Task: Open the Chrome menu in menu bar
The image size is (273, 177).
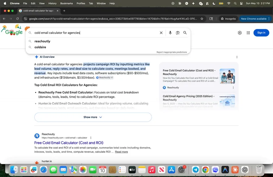Action: coord(14,3)
